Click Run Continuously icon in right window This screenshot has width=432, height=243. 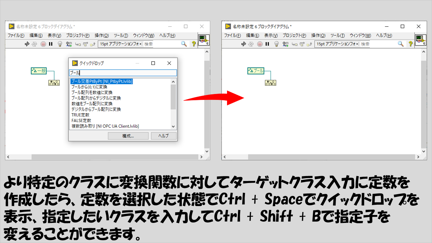(251, 44)
